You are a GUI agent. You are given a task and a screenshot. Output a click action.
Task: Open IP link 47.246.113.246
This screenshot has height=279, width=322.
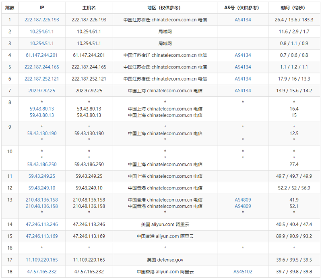click(x=42, y=224)
